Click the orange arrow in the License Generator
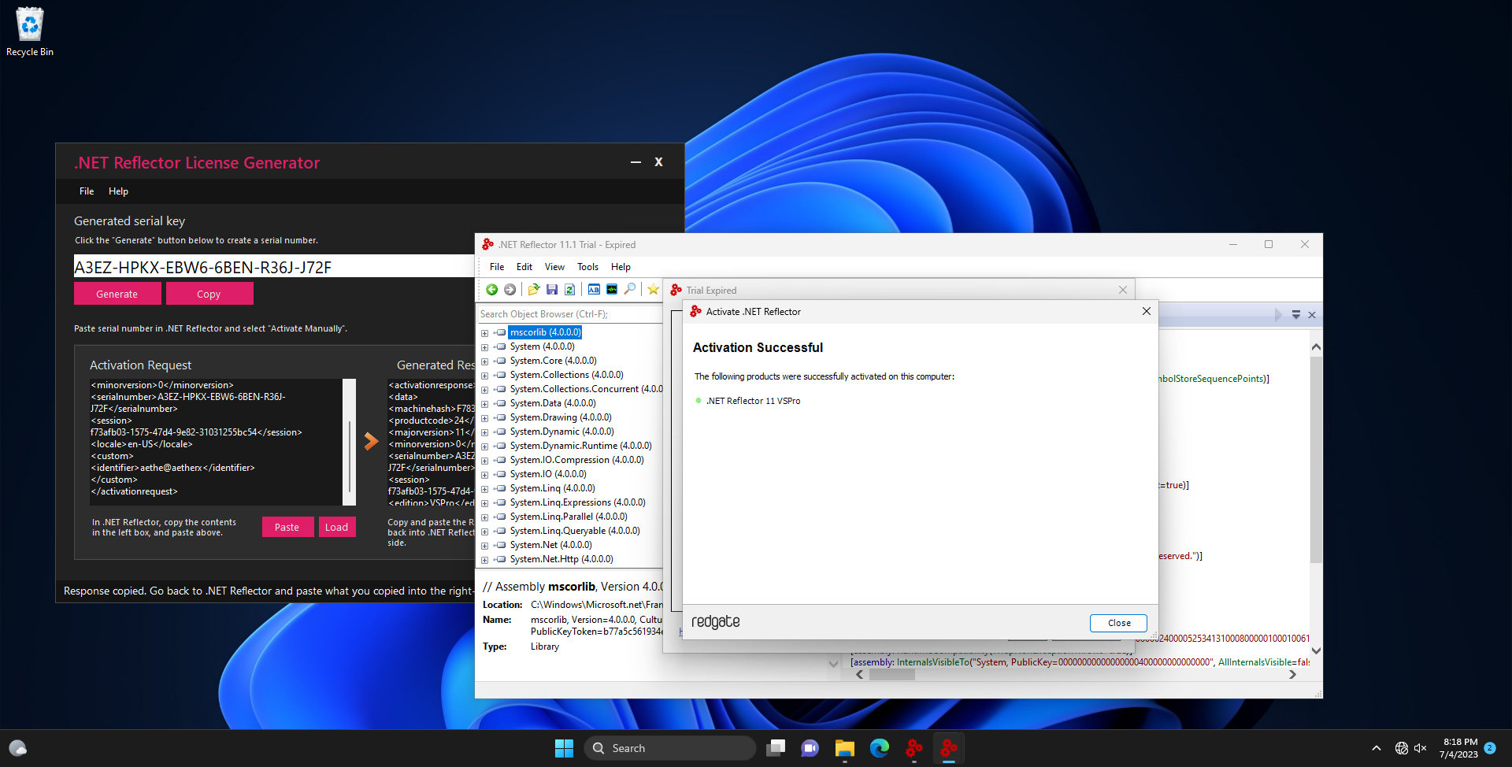Image resolution: width=1512 pixels, height=767 pixels. (371, 441)
